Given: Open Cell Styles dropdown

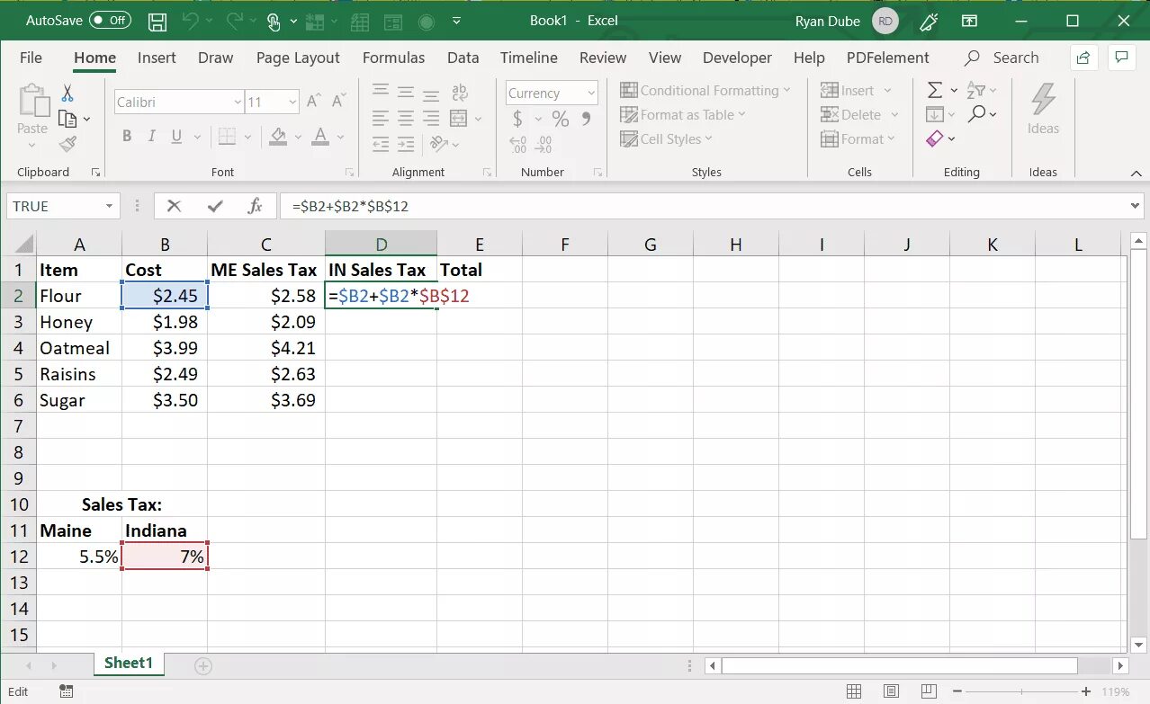Looking at the screenshot, I should [666, 138].
